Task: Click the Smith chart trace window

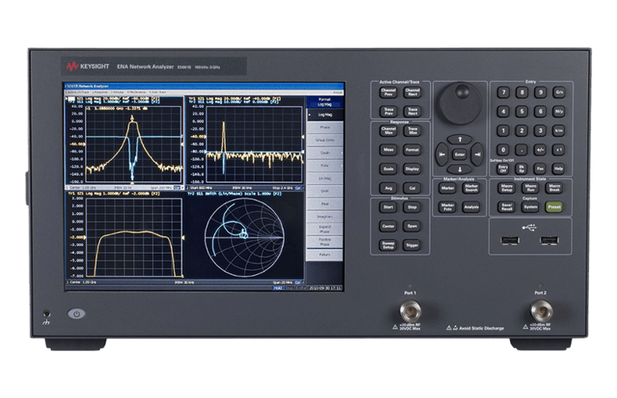Action: coord(244,236)
